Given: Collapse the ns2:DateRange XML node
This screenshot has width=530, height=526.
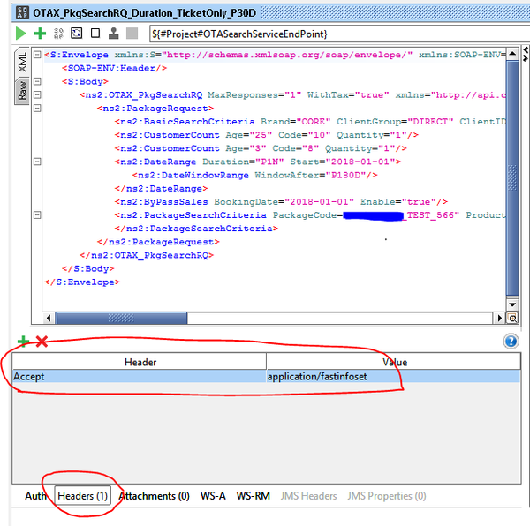Looking at the screenshot, I should pos(37,162).
